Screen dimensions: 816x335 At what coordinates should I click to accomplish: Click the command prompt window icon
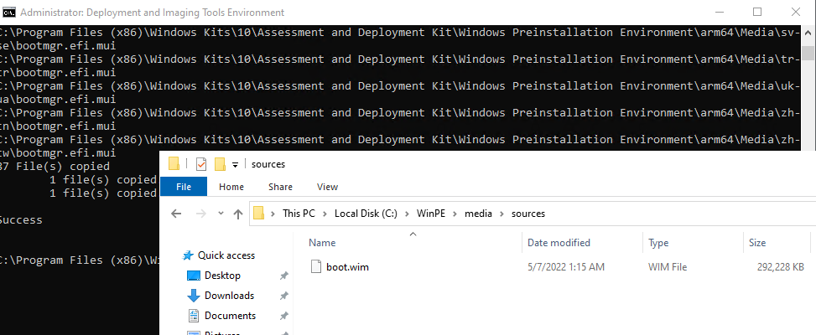9,12
